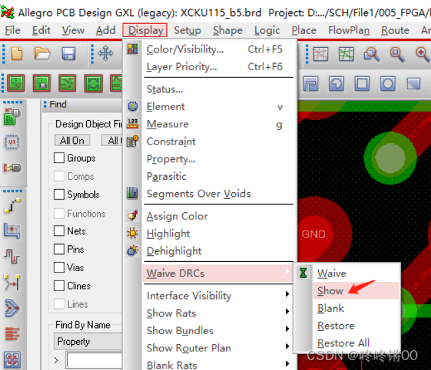Image resolution: width=431 pixels, height=370 pixels.
Task: Check the Symbols checkbox
Action: (59, 194)
